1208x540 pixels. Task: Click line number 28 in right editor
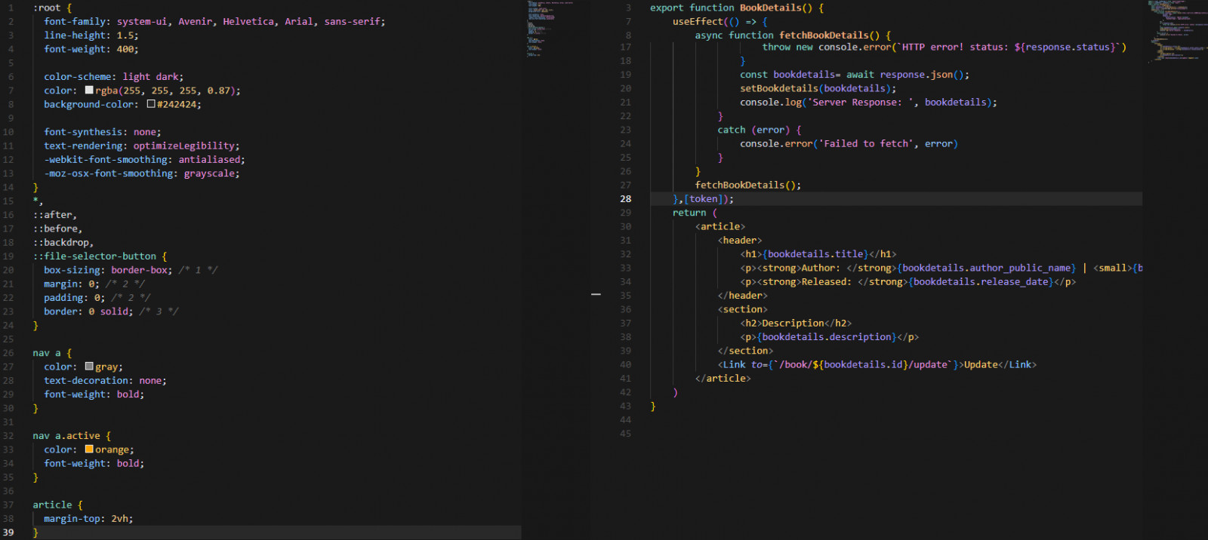pyautogui.click(x=625, y=199)
